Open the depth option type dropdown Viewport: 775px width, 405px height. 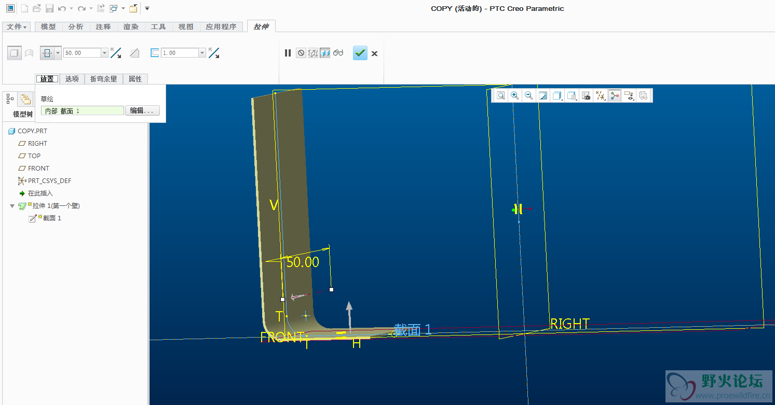(58, 53)
